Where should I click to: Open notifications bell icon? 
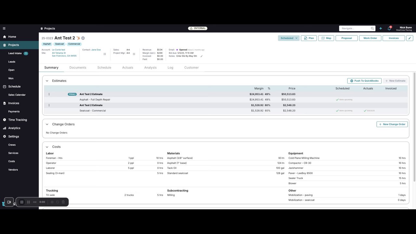pyautogui.click(x=389, y=28)
